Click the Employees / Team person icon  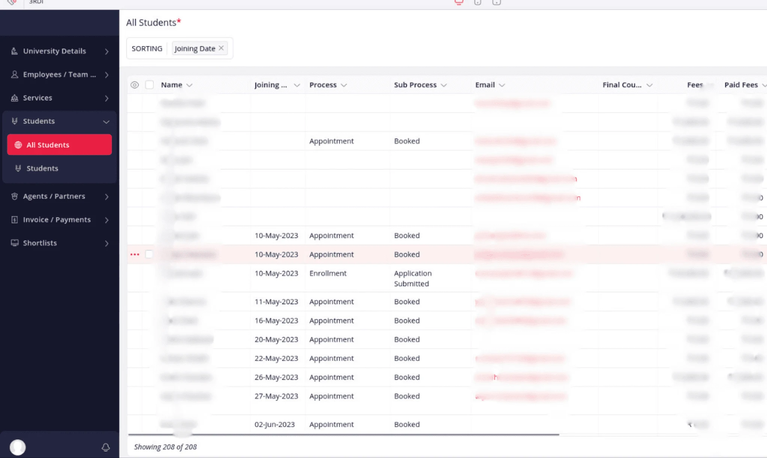point(14,74)
